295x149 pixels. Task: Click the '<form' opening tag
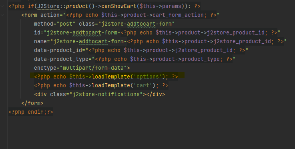tap(29, 15)
